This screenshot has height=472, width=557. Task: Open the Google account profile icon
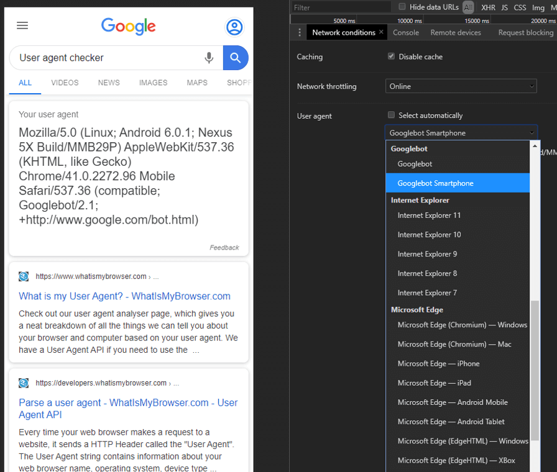234,27
